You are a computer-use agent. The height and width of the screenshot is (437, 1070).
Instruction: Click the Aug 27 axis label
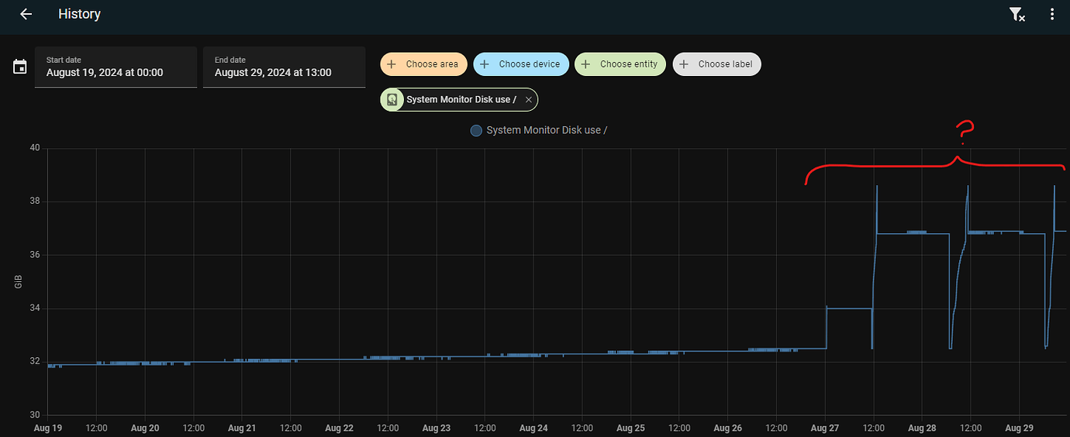(x=825, y=428)
